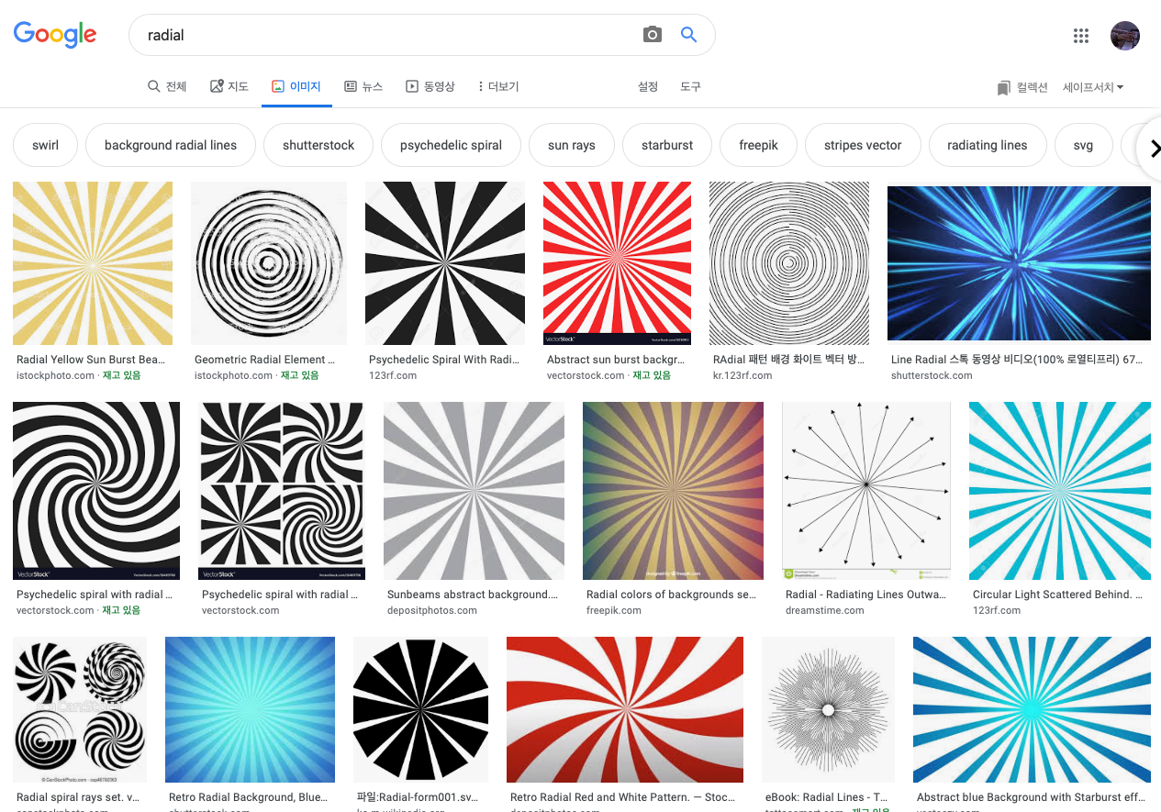Image resolution: width=1161 pixels, height=812 pixels.
Task: Open the yellow sun burst image
Action: [x=93, y=263]
